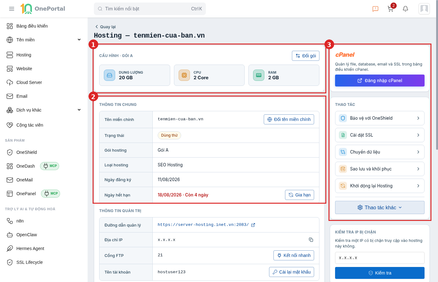Viewport: 438px width, 282px height.
Task: Open Cài đặt SSL action
Action: (x=380, y=135)
